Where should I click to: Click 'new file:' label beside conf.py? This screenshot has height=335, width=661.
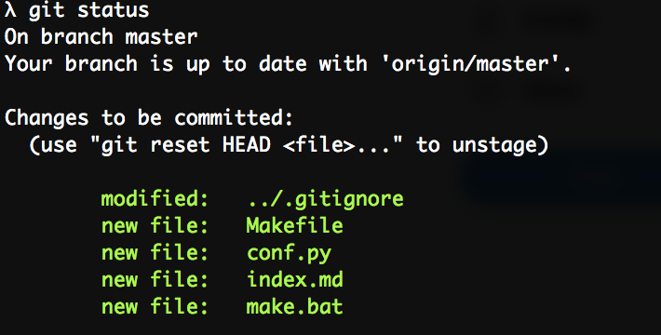point(155,252)
